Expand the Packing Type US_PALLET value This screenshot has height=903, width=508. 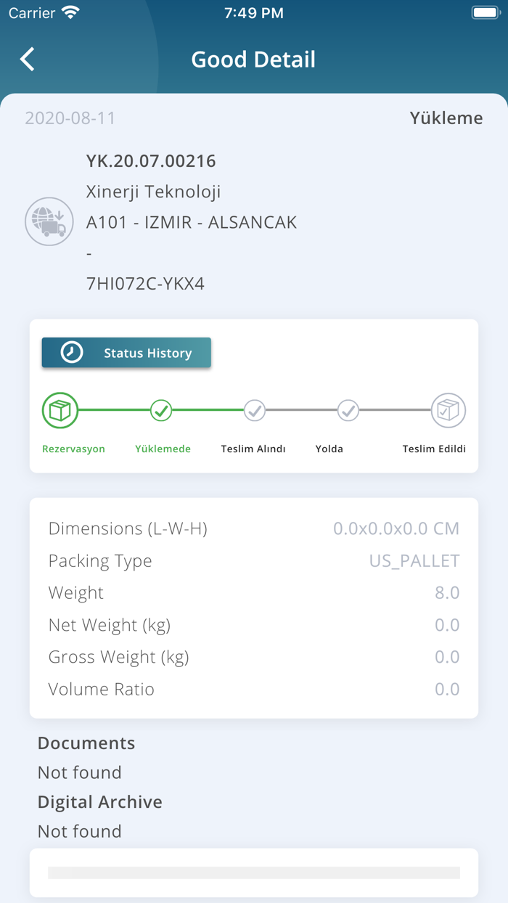pyautogui.click(x=414, y=560)
